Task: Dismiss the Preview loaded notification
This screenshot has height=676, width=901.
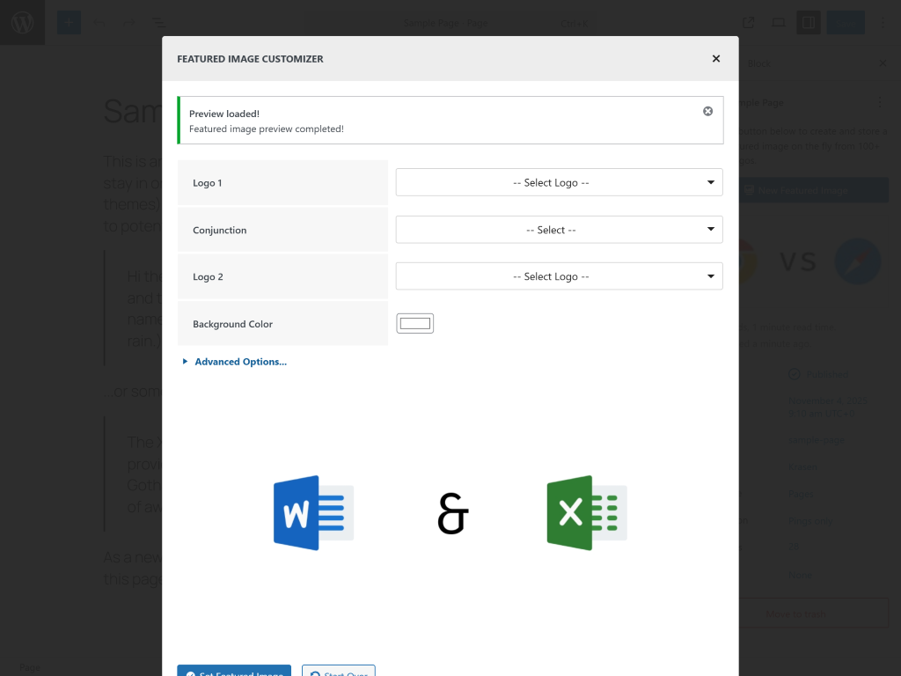Action: (x=707, y=111)
